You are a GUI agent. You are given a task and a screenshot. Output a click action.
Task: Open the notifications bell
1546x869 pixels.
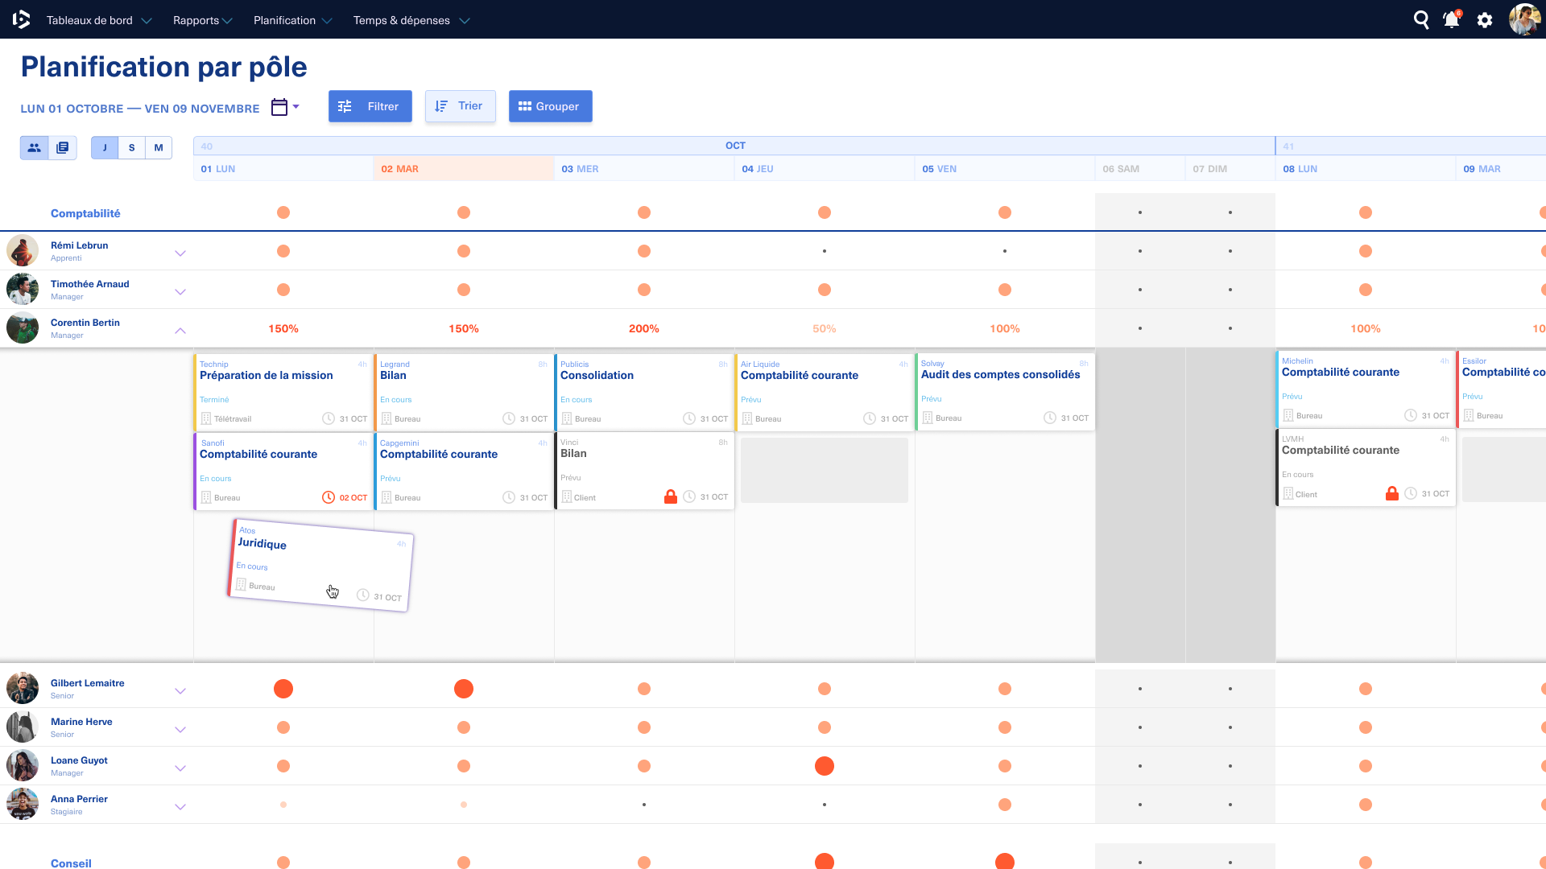pos(1452,20)
